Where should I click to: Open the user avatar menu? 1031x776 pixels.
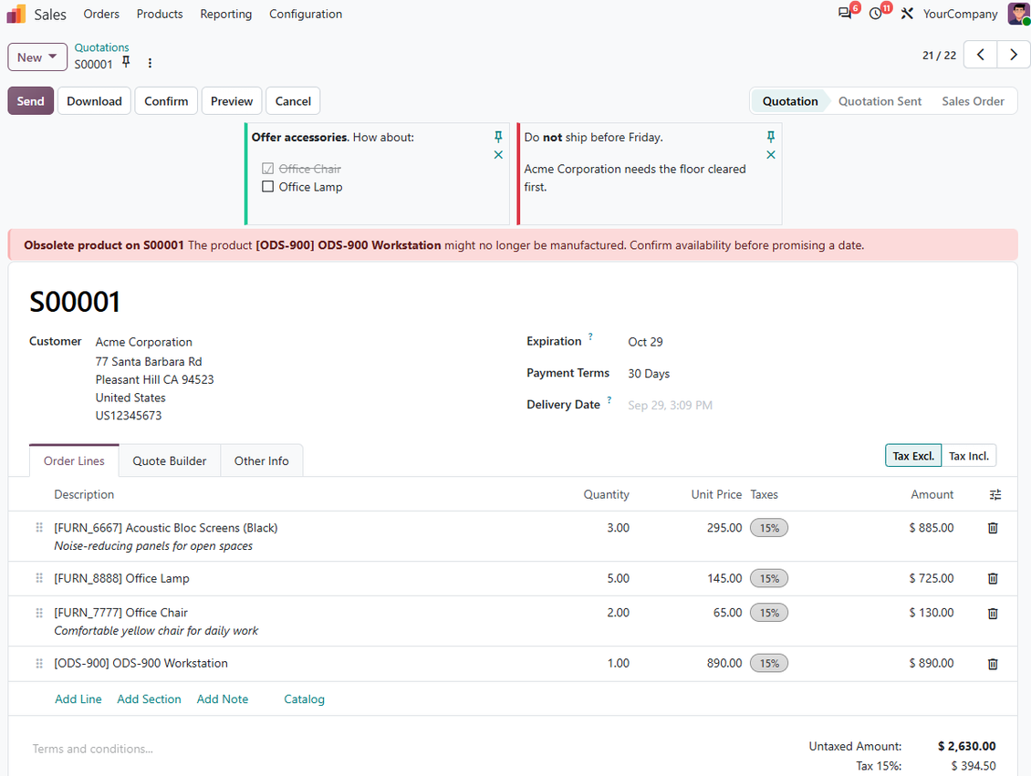pos(1018,14)
